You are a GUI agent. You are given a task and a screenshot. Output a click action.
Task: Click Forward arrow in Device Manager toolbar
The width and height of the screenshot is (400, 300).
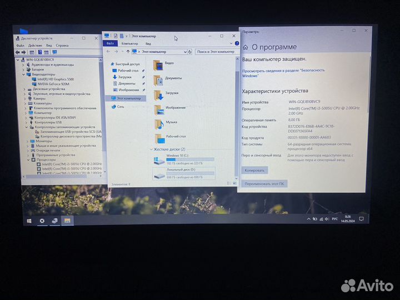[x=23, y=52]
